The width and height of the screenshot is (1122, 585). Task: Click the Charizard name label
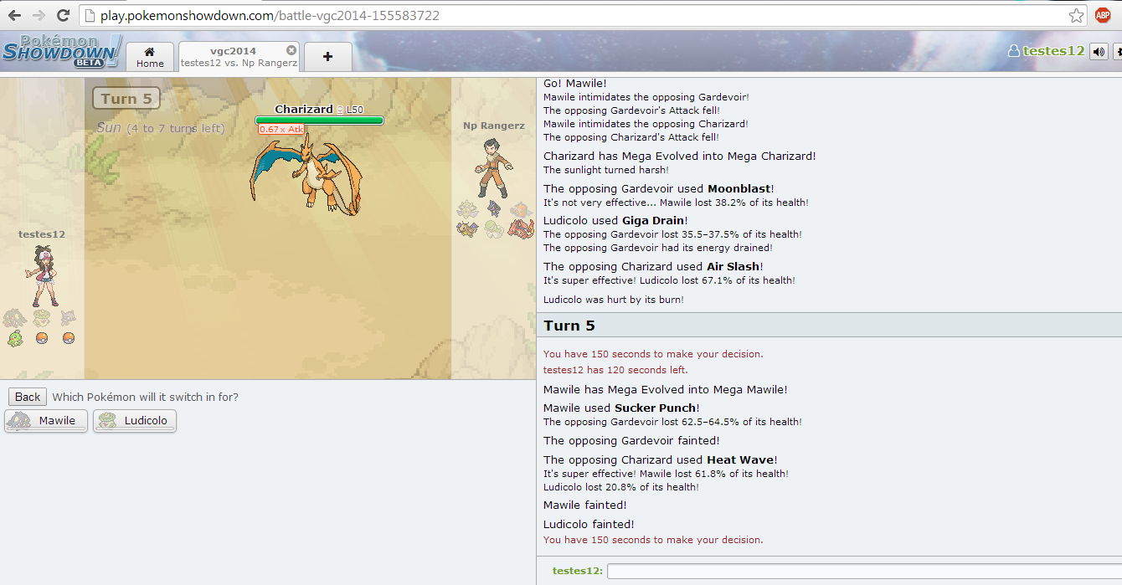pyautogui.click(x=303, y=110)
